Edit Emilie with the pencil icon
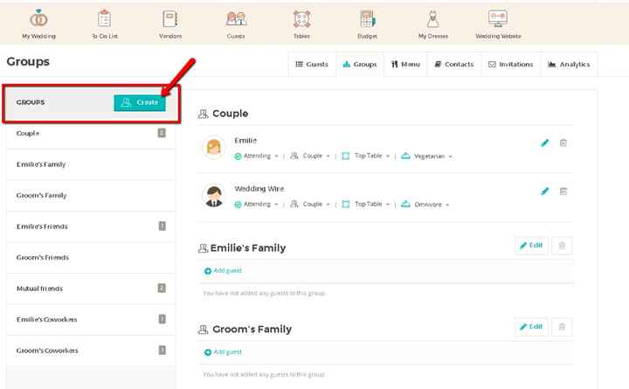 pyautogui.click(x=544, y=142)
